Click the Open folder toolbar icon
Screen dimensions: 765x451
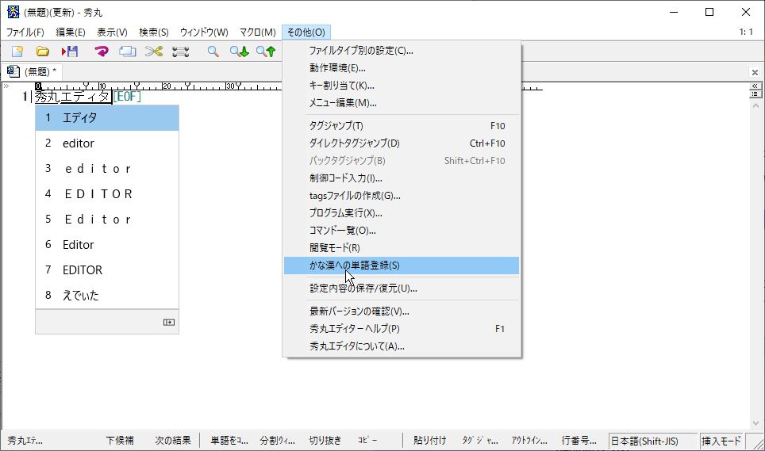(42, 52)
